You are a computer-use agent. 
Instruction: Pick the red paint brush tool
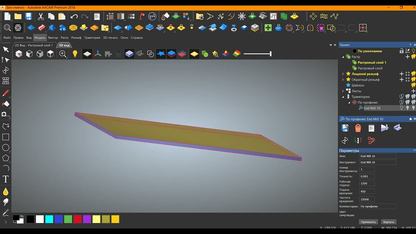click(6, 93)
